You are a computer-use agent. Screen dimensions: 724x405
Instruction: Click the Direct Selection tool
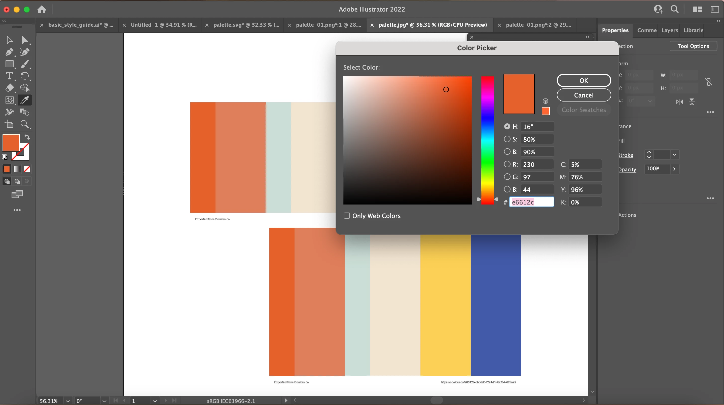click(x=24, y=40)
